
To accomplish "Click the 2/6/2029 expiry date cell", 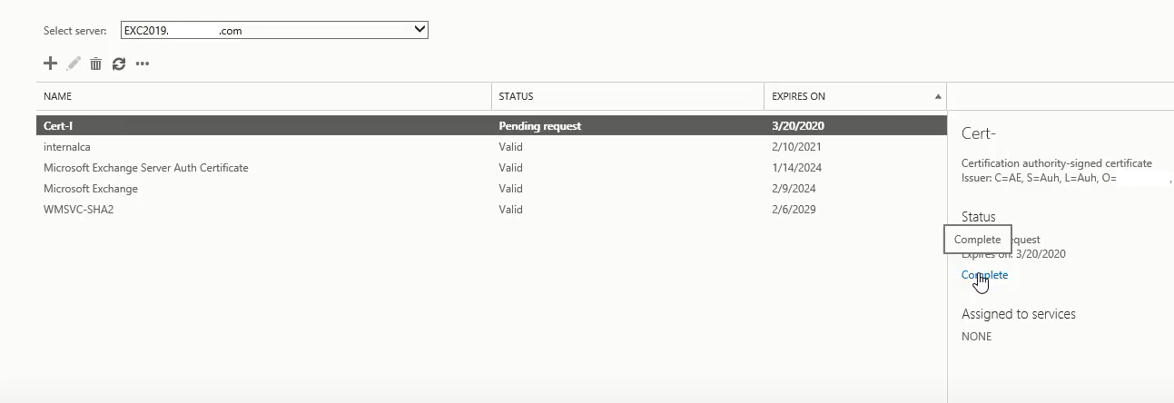I will [794, 210].
